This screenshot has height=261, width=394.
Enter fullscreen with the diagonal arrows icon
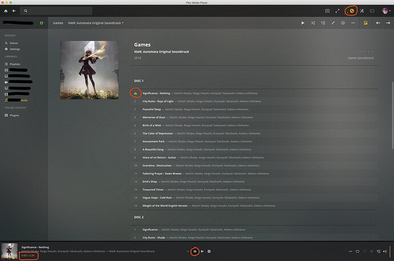[337, 11]
